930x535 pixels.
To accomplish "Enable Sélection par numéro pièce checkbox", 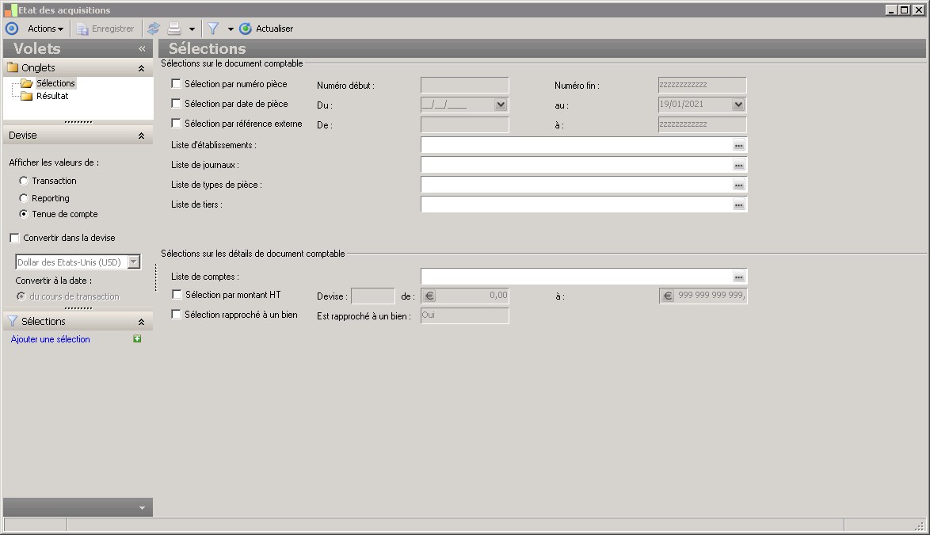I will coord(176,83).
